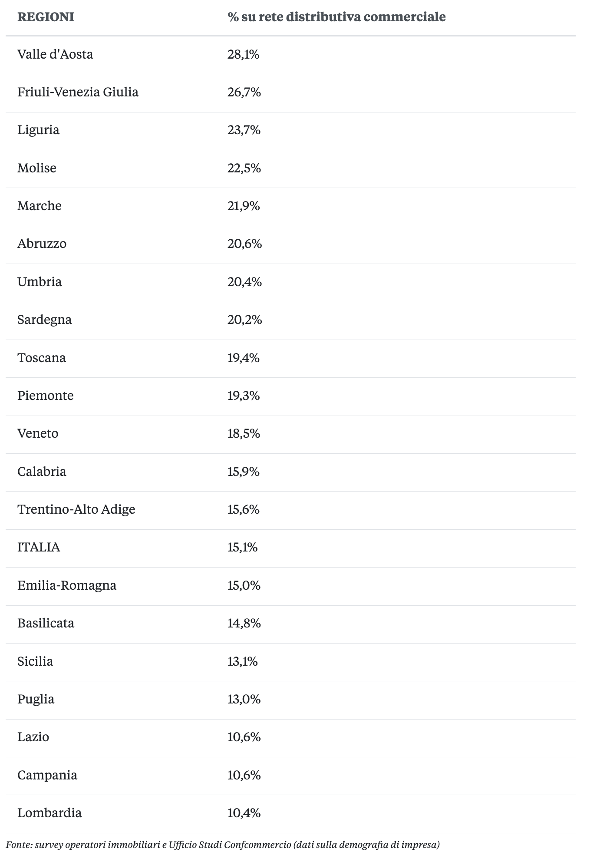Click the Sicilia row label
Screen dimensions: 600x865
click(x=35, y=661)
